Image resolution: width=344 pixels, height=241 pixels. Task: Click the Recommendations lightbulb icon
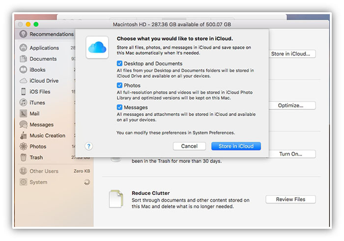tap(23, 34)
